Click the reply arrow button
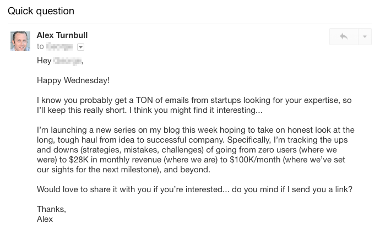Viewport: 380px width, 234px height. point(344,37)
